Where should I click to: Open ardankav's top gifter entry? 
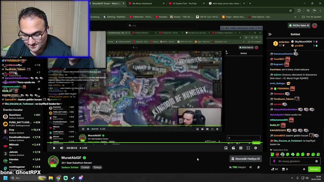(281, 43)
